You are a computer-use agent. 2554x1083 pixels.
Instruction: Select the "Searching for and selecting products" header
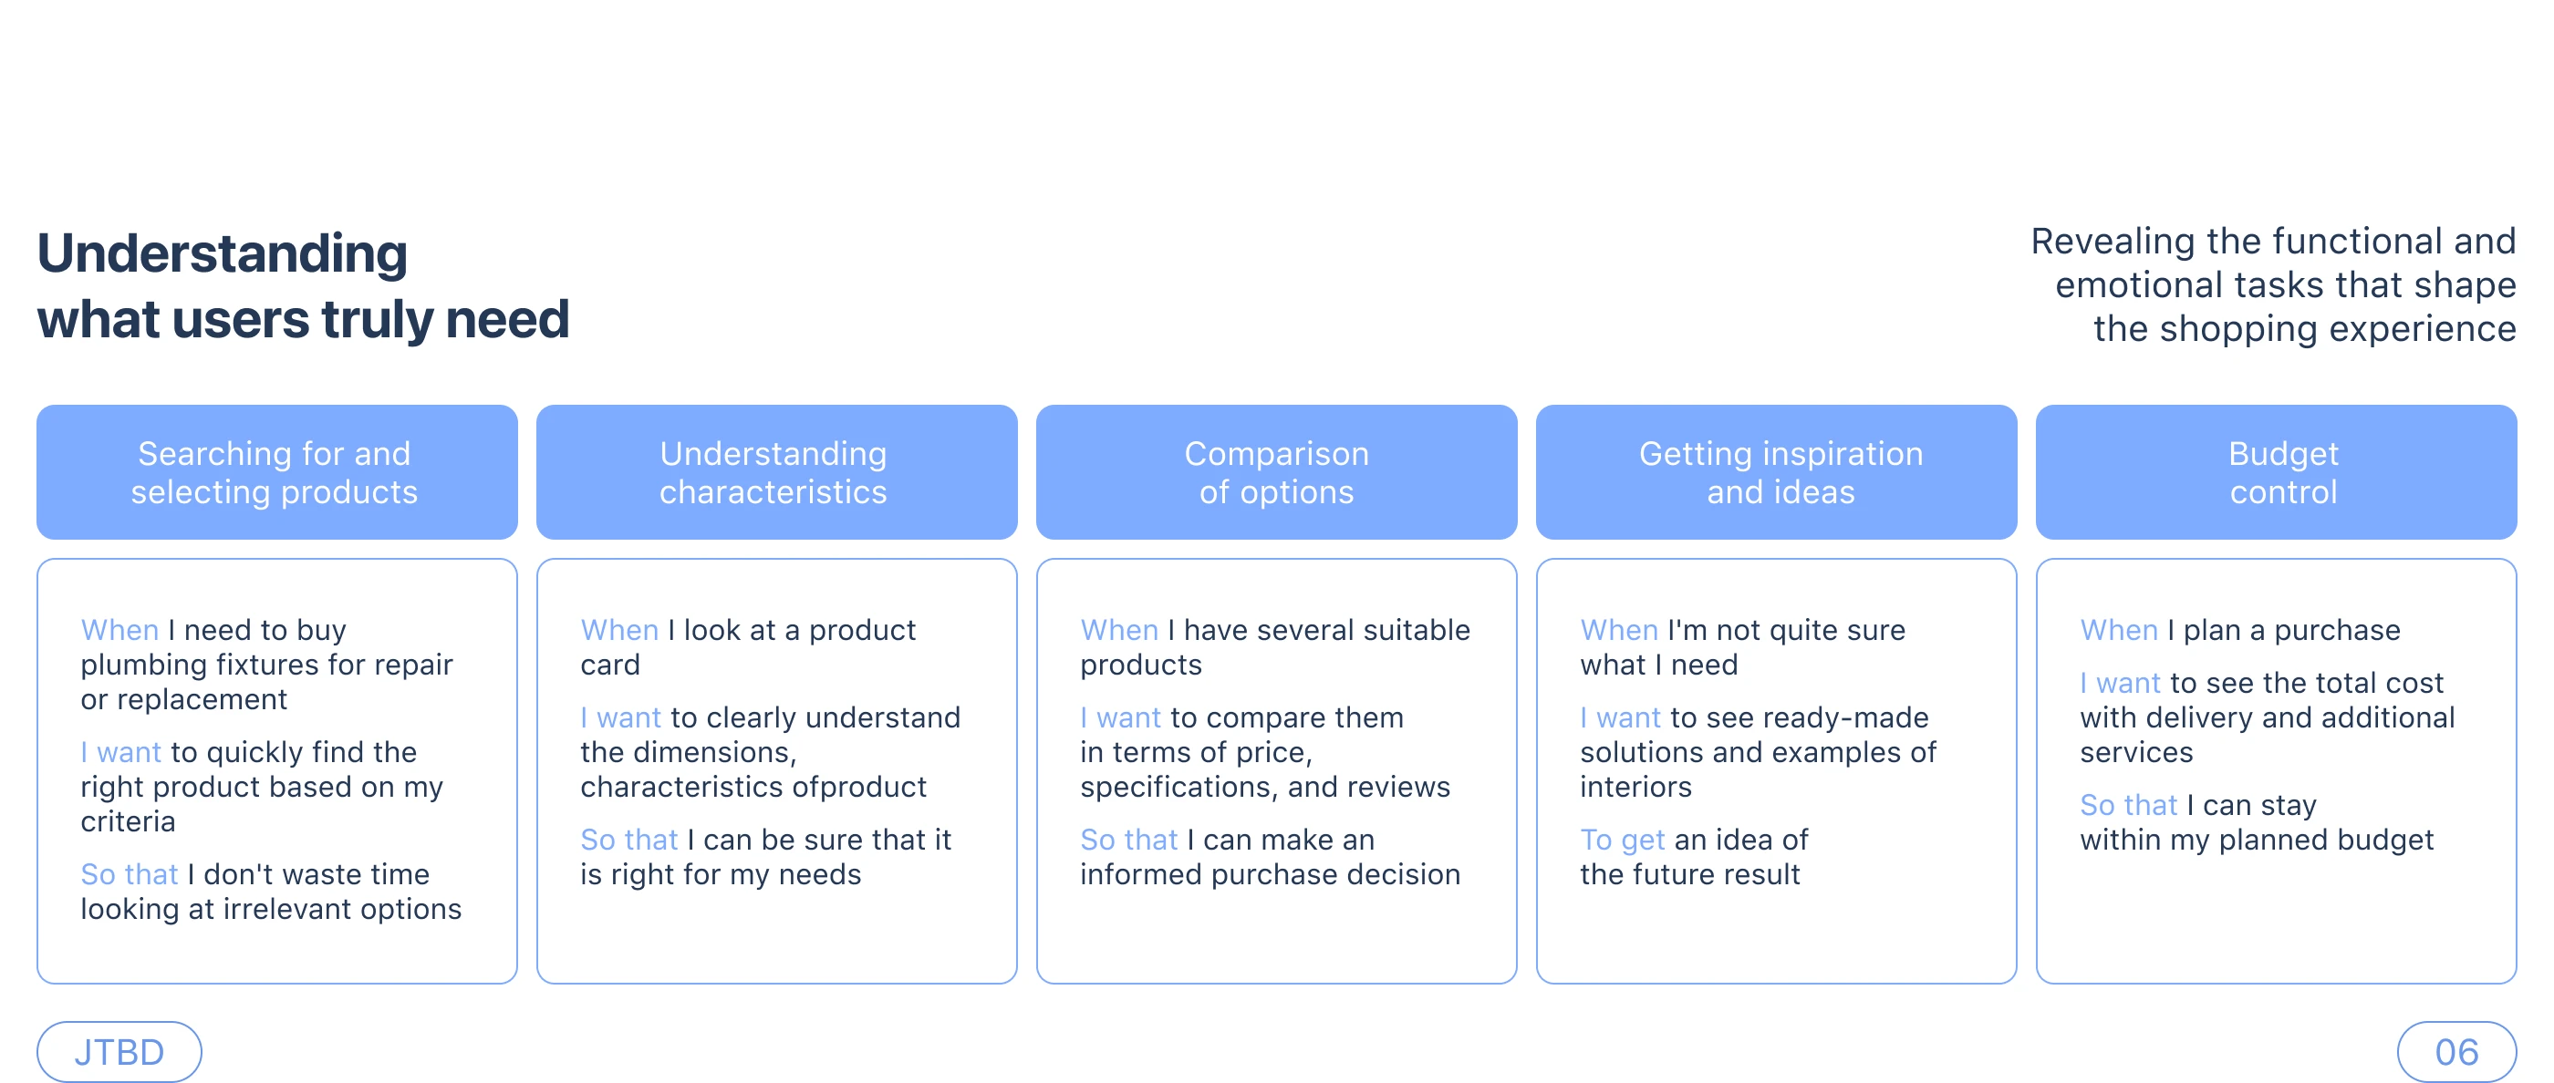[276, 471]
